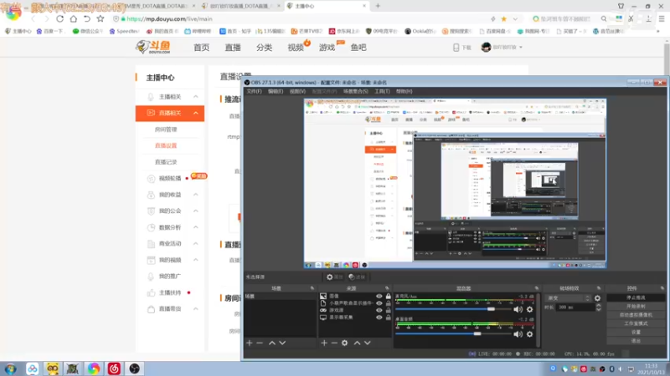Screen dimensions: 670x376
Task: Toggle lock on 显示器采集 source
Action: [388, 318]
